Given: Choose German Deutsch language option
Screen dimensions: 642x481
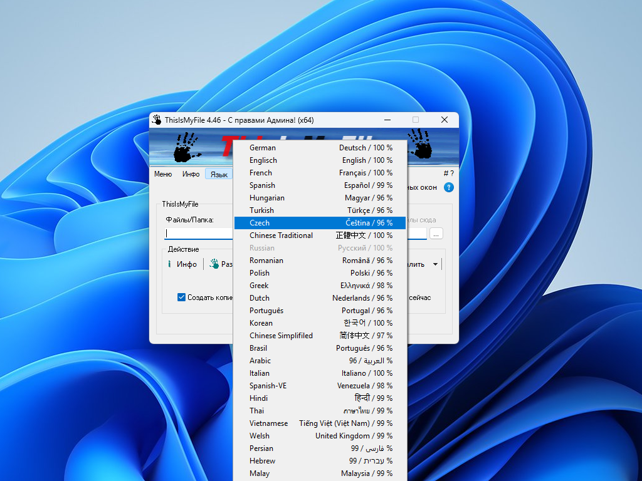Looking at the screenshot, I should pyautogui.click(x=320, y=148).
